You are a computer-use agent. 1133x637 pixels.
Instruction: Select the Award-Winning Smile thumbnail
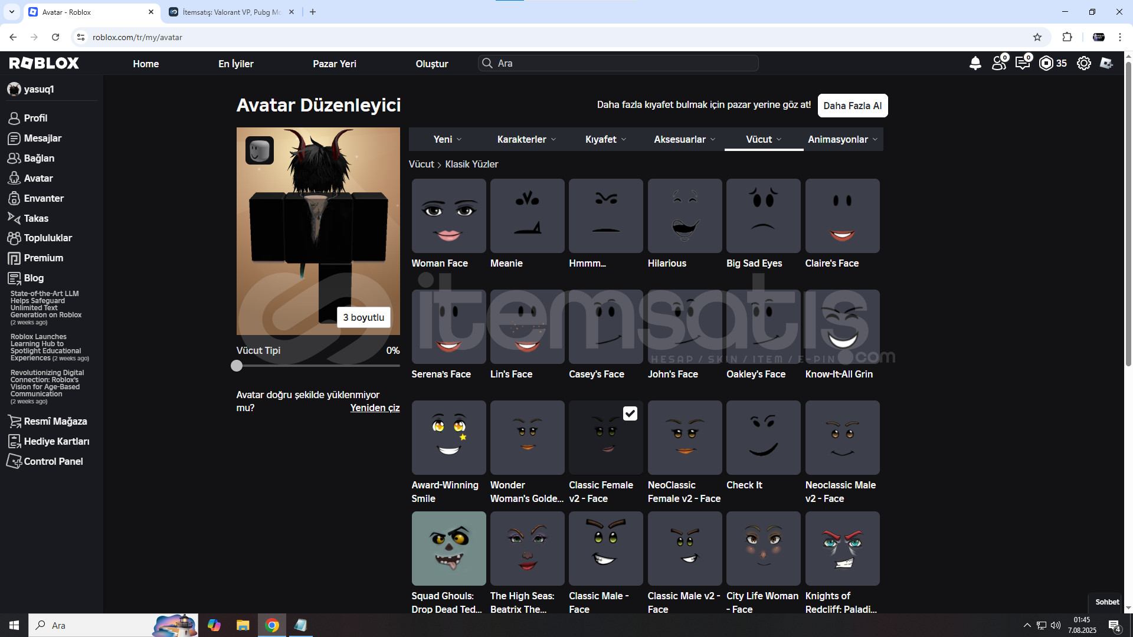[448, 438]
